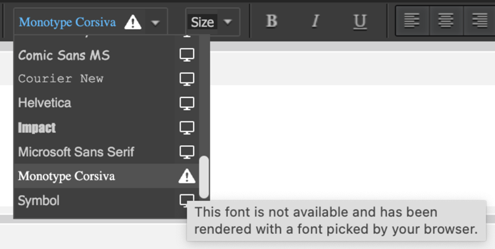Open the Size dropdown
The width and height of the screenshot is (495, 249).
213,22
